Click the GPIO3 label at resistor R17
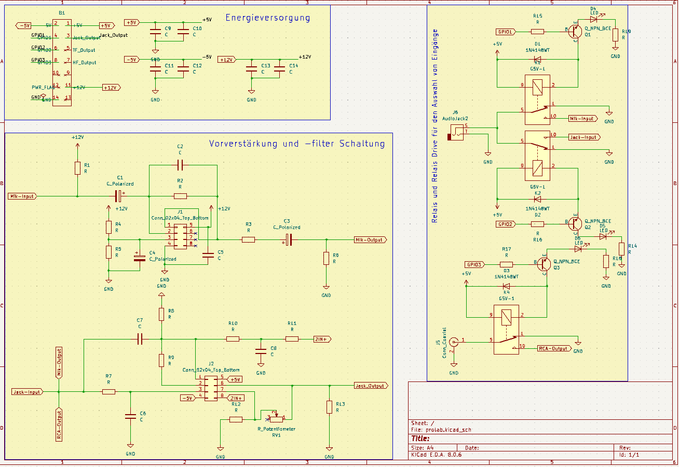 [475, 264]
